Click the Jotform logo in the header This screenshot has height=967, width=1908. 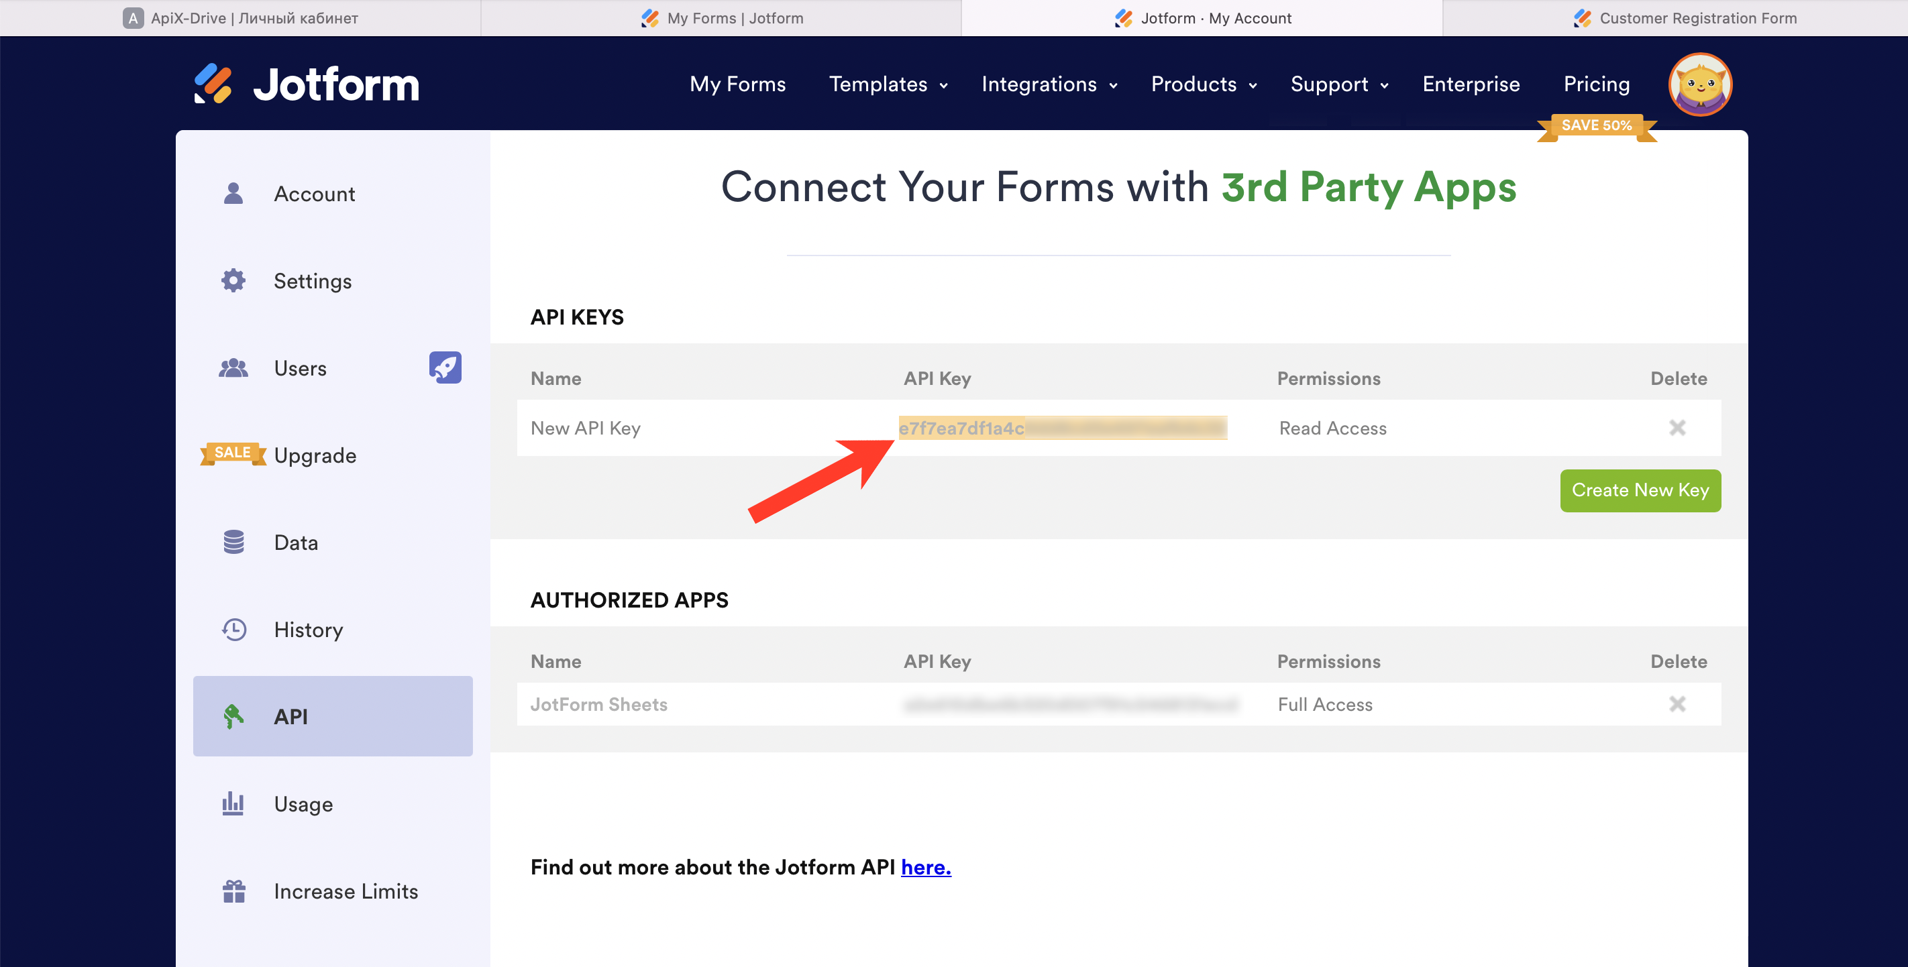pos(306,84)
